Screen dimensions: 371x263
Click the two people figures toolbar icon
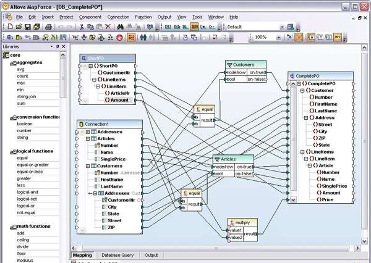pyautogui.click(x=143, y=37)
